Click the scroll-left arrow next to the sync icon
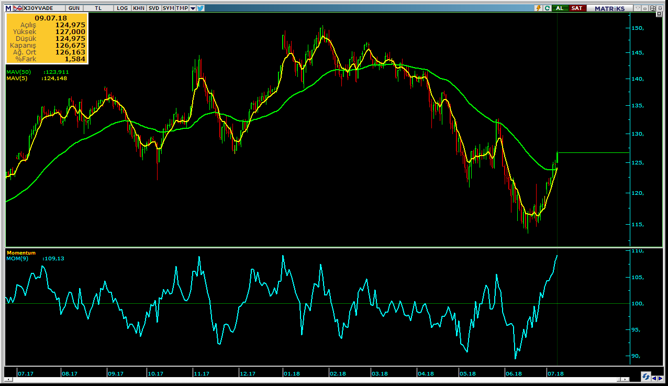The width and height of the screenshot is (668, 386). (654, 379)
